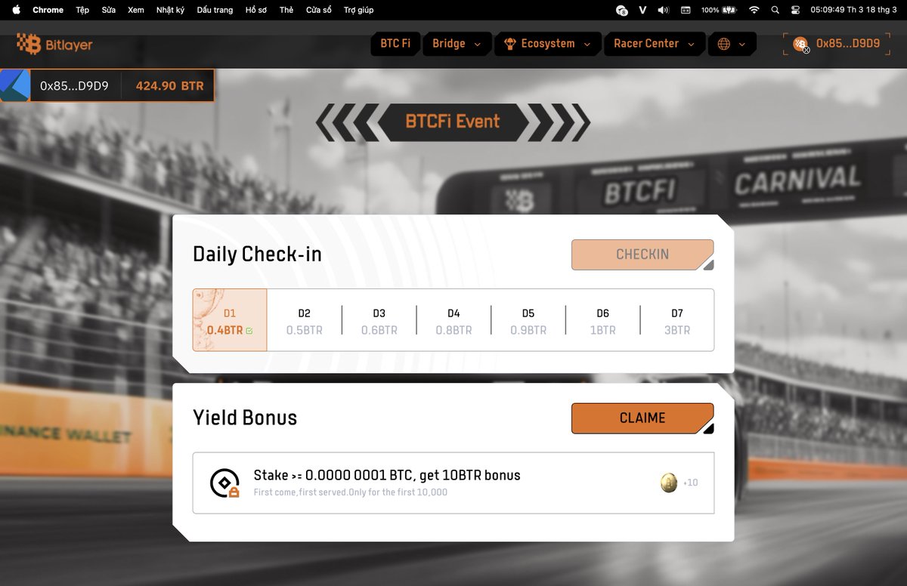Select the D6 1BTR check-in day
Image resolution: width=907 pixels, height=586 pixels.
pyautogui.click(x=602, y=321)
